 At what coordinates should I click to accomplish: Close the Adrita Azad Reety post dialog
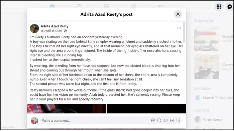(x=178, y=14)
